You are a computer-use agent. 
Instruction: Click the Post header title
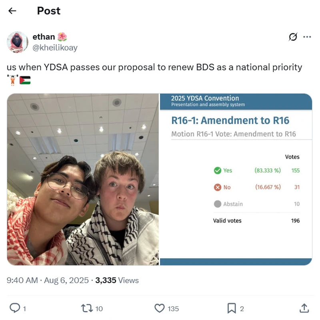[x=48, y=11]
